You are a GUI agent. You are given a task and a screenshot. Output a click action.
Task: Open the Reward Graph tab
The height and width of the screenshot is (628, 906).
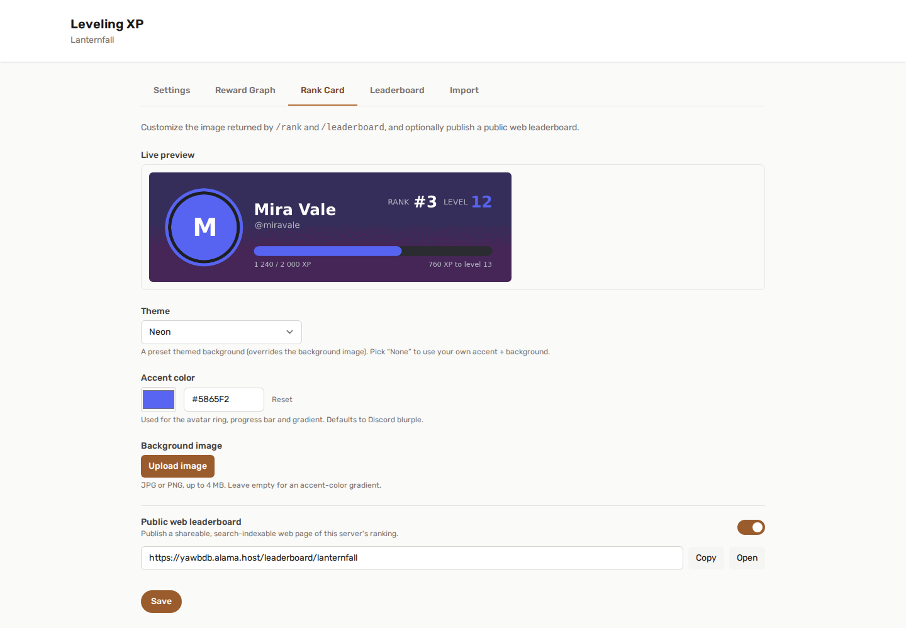pos(245,90)
